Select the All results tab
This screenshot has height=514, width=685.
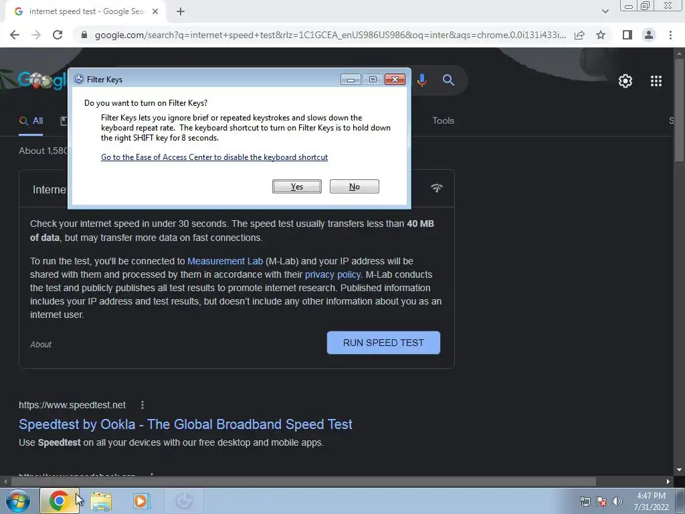pyautogui.click(x=31, y=121)
